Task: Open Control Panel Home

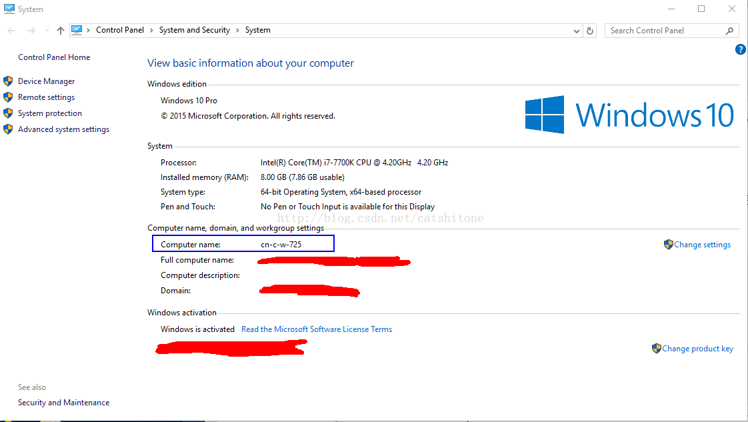Action: coord(54,57)
